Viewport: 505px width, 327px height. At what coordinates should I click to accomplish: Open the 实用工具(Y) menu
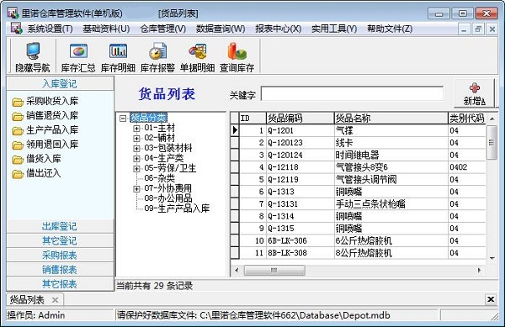pos(334,29)
